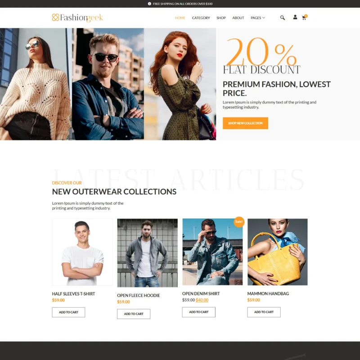Click the info icon in top banner
Screen dimensions: 360x360
(149, 4)
